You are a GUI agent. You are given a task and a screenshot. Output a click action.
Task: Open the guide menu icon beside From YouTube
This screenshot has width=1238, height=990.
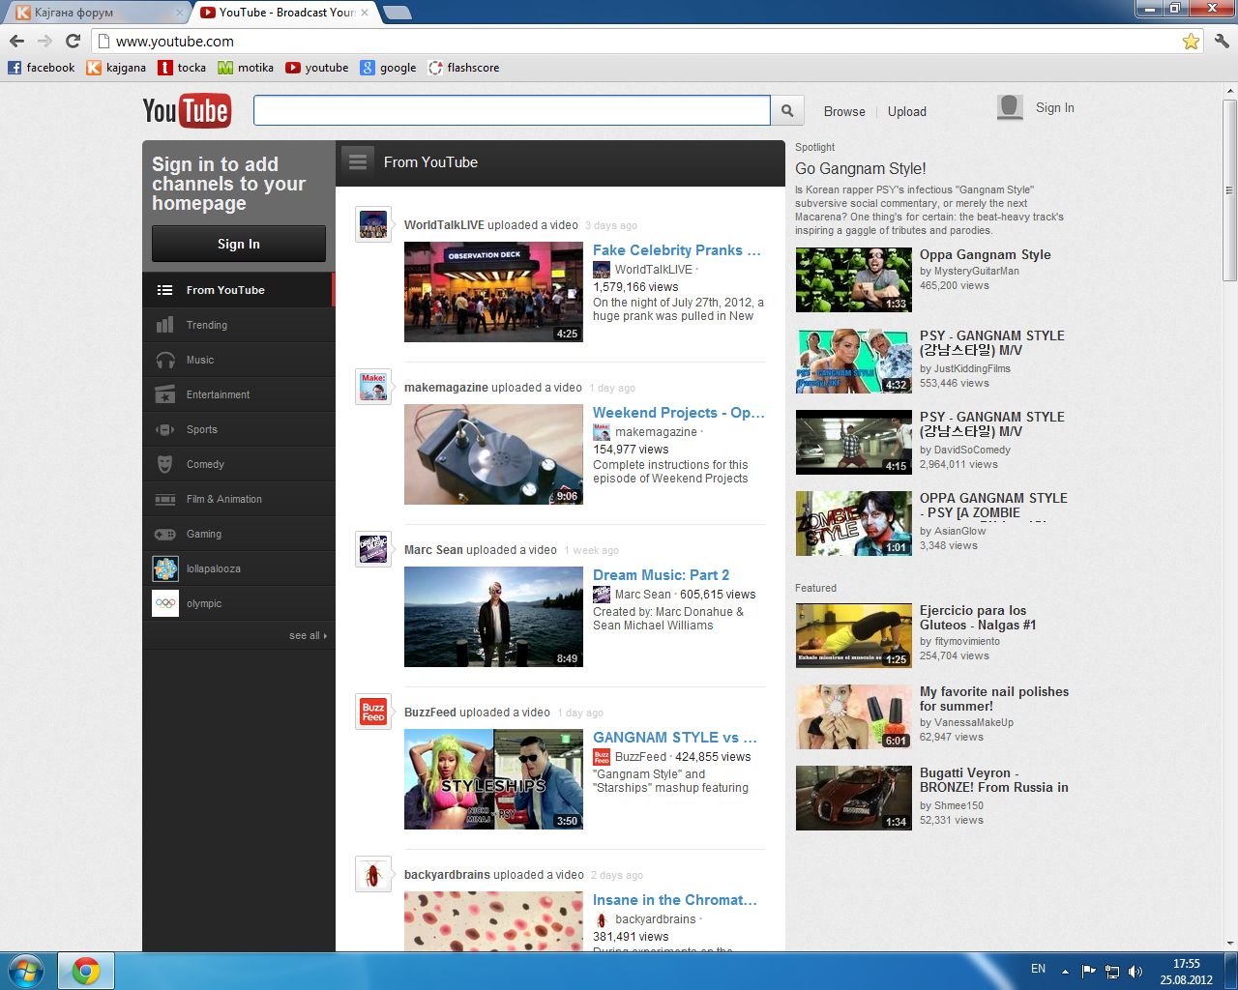click(358, 162)
